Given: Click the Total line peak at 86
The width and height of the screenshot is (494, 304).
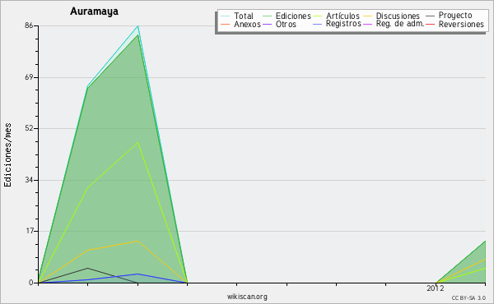Looking at the screenshot, I should (137, 26).
